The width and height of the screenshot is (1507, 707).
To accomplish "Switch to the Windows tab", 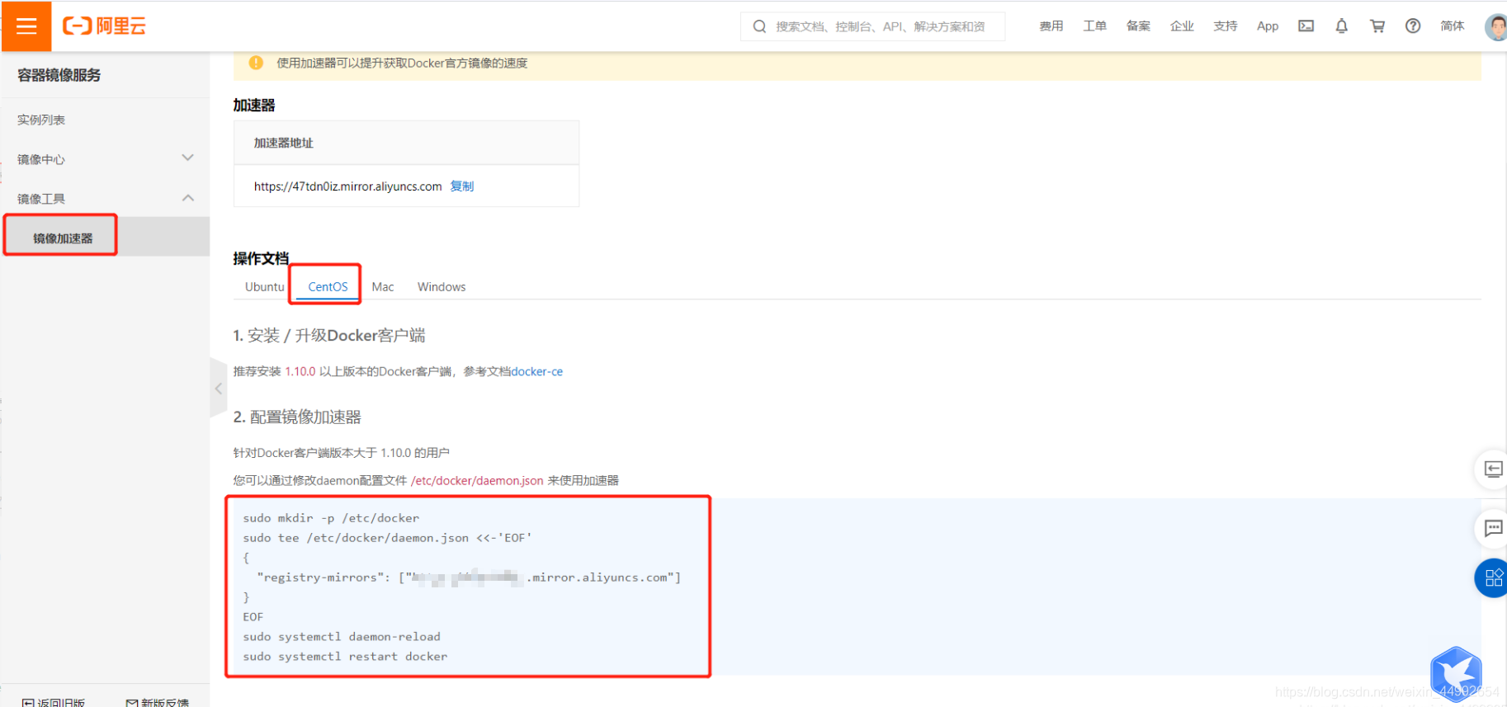I will tap(442, 287).
